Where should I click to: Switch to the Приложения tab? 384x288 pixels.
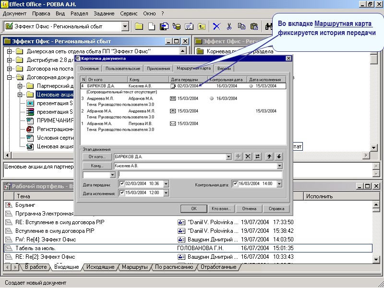(158, 69)
